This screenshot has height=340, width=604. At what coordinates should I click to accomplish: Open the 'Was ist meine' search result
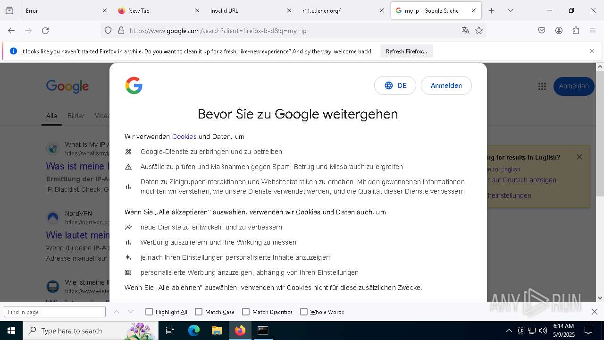77,166
